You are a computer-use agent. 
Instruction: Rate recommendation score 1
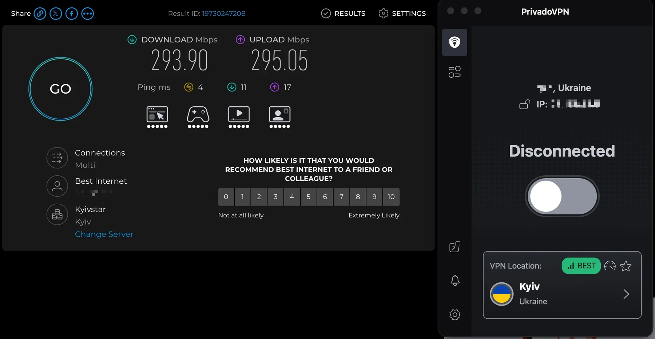click(243, 197)
